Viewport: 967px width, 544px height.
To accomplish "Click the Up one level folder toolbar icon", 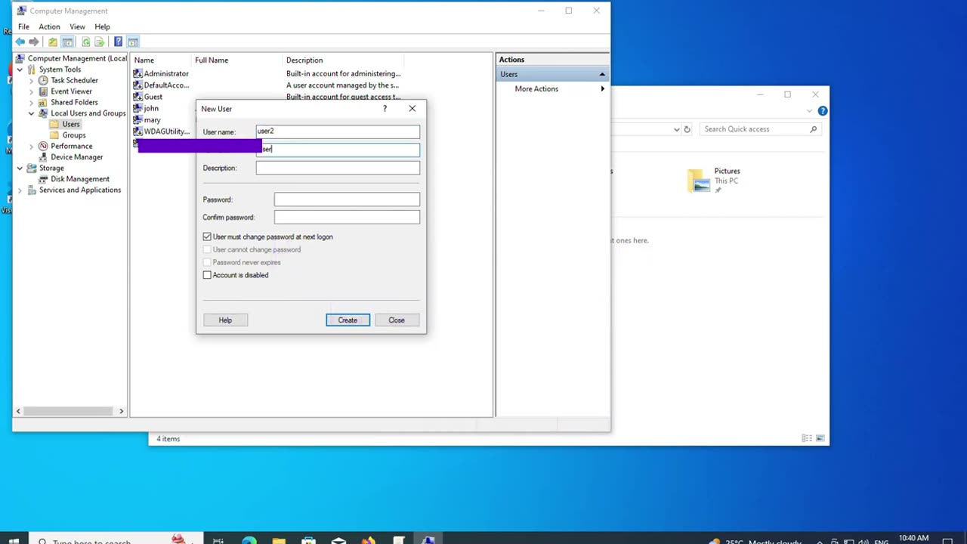I will 52,42.
